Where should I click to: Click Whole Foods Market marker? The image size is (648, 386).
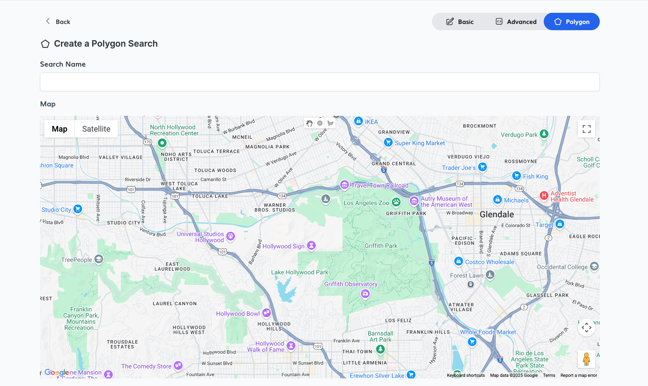click(x=472, y=342)
